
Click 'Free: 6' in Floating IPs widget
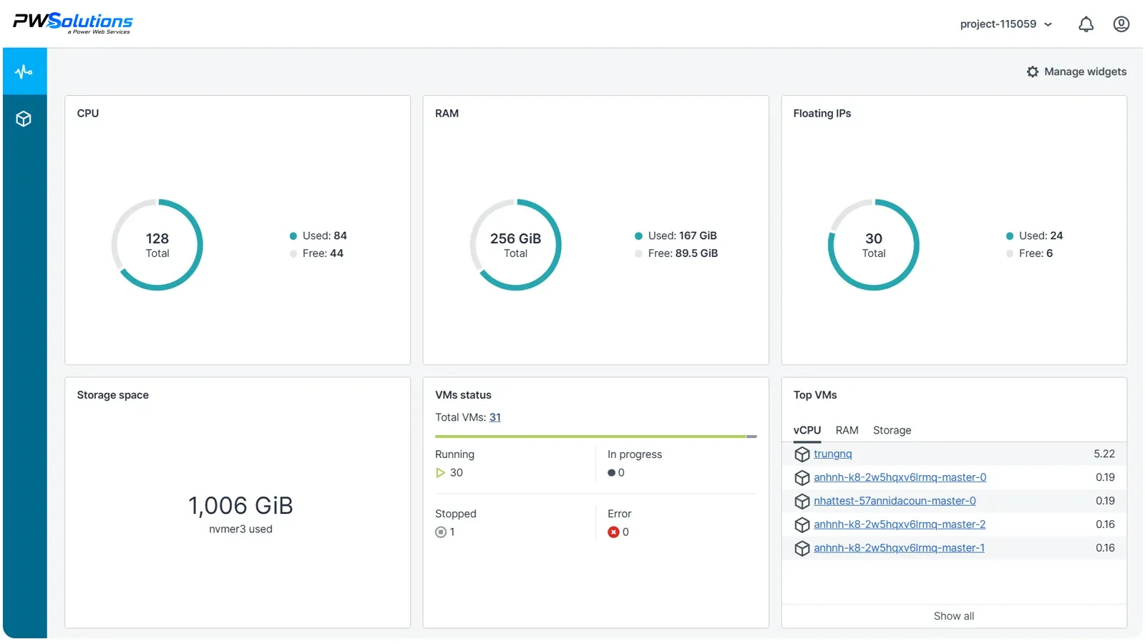pyautogui.click(x=1036, y=254)
